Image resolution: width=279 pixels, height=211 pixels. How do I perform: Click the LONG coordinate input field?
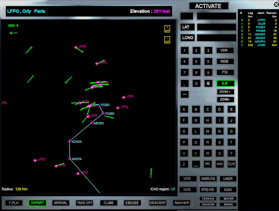pyautogui.click(x=216, y=38)
